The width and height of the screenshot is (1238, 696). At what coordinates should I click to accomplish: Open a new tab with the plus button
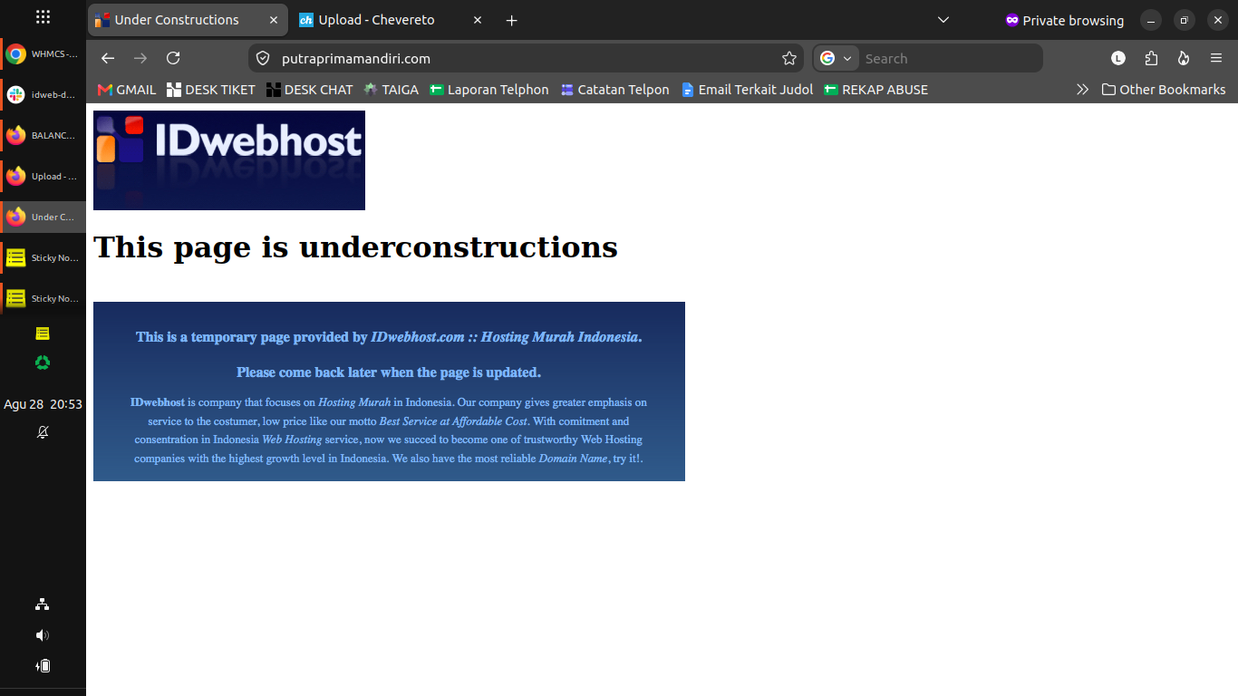pos(512,20)
